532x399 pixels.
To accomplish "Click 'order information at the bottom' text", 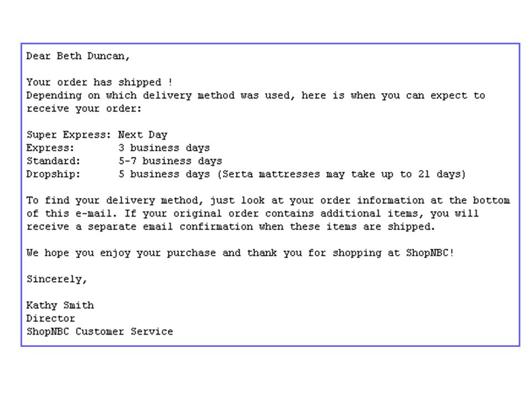I will [415, 201].
